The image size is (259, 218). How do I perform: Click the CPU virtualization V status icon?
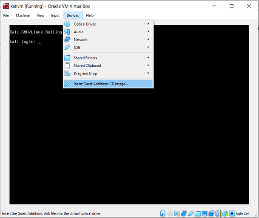click(217, 214)
